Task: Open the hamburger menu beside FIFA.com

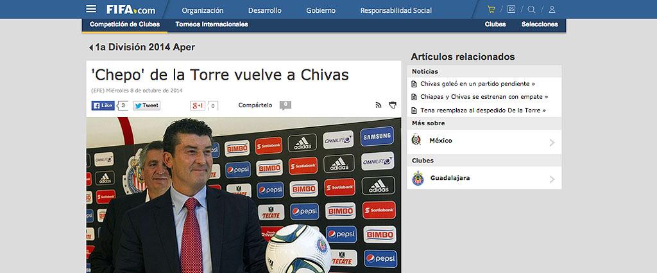Action: click(91, 9)
